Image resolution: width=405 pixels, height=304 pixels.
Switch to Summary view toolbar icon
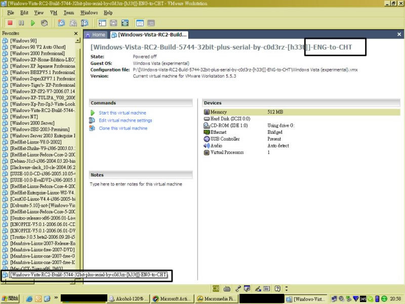click(140, 23)
